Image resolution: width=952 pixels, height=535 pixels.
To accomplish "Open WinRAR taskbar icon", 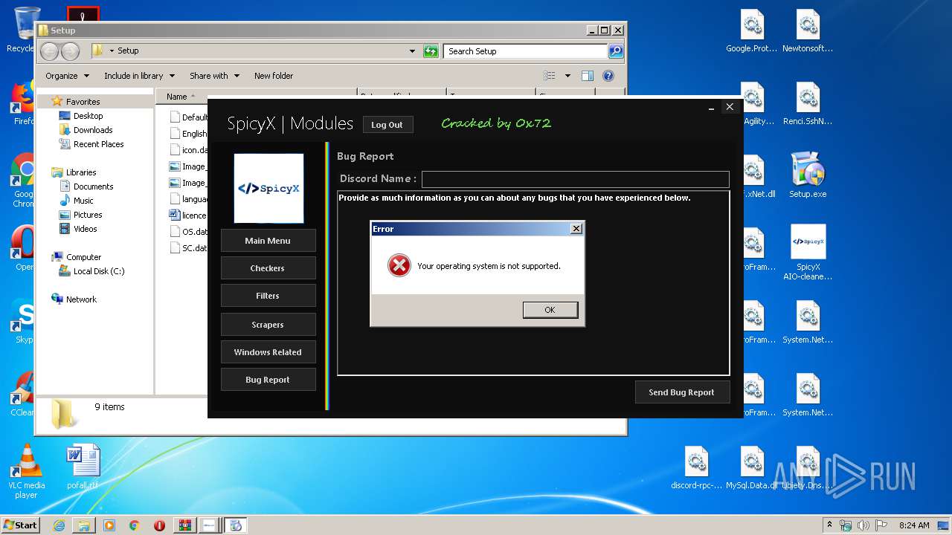I will 184,525.
